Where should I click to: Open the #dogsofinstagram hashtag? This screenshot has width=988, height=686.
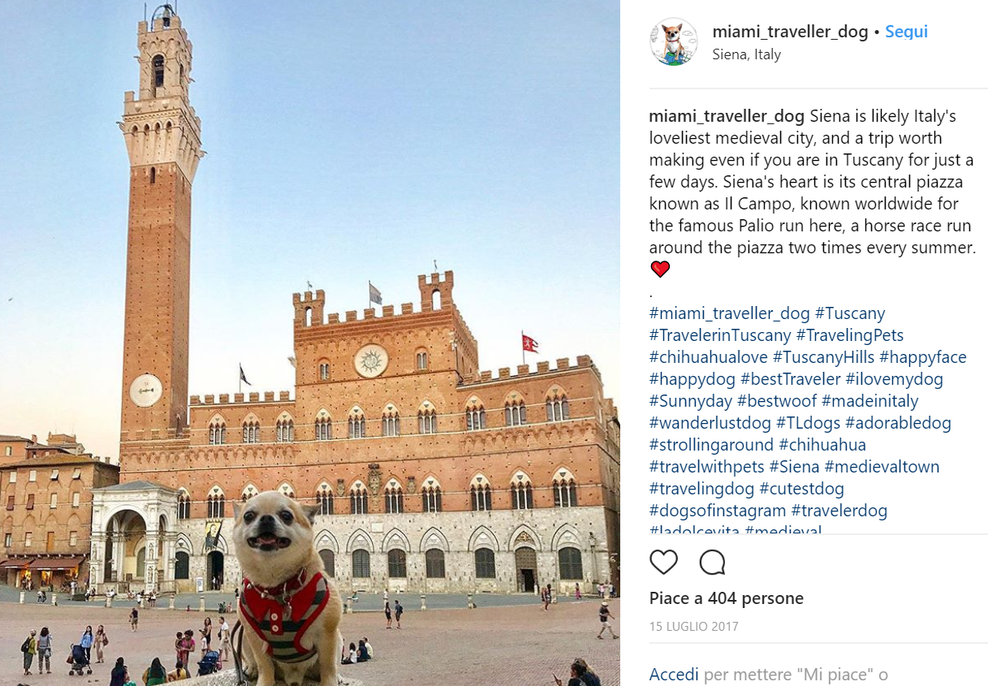pos(718,511)
